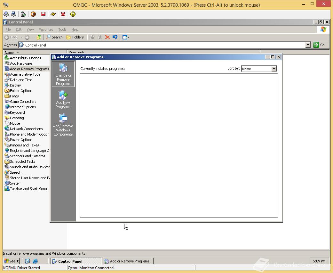The width and height of the screenshot is (333, 273).
Task: Click the Address input field
Action: coord(162,45)
